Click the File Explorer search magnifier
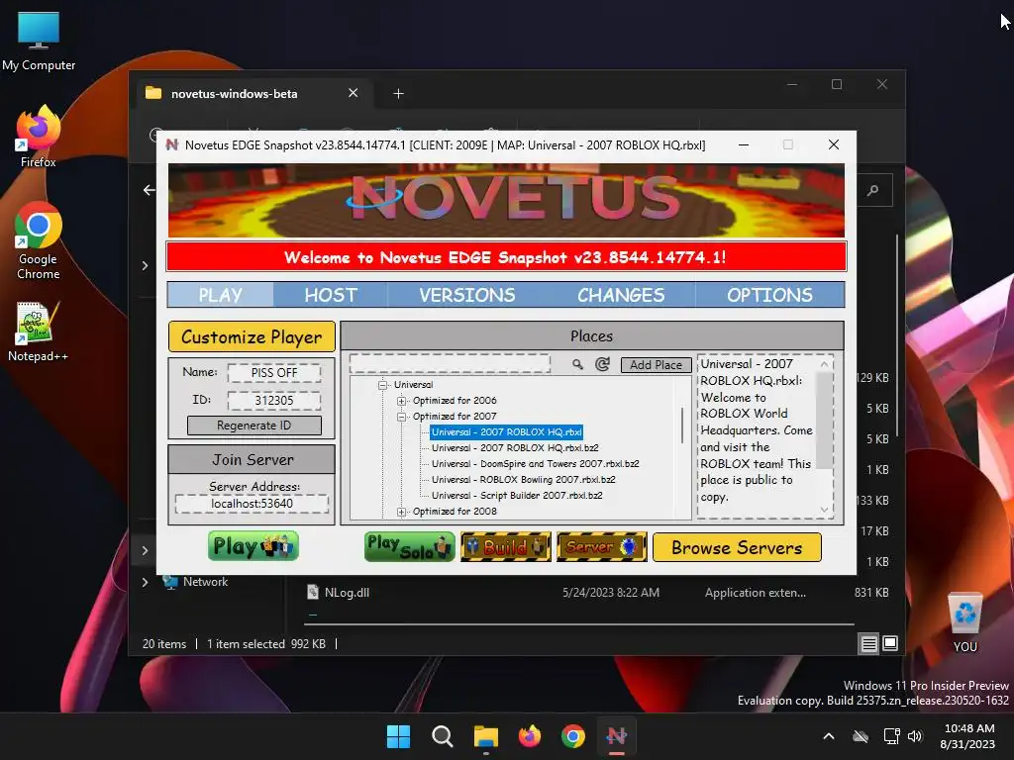Image resolution: width=1014 pixels, height=760 pixels. [x=873, y=190]
